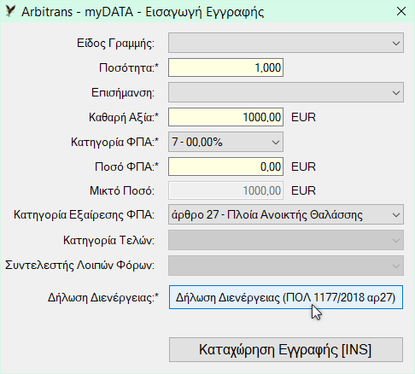This screenshot has width=415, height=374.
Task: Open the Συντελεστής Λοιπών Φόρων dropdown
Action: pyautogui.click(x=286, y=266)
